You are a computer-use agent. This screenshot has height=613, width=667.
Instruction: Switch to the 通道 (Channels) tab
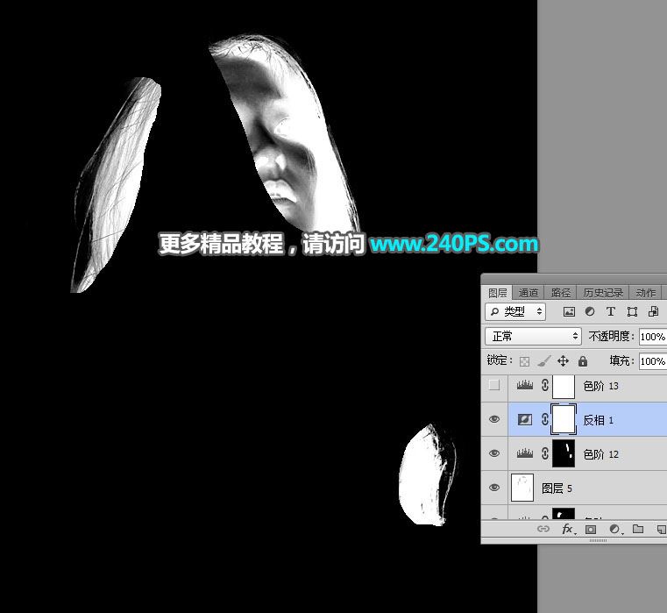(x=529, y=293)
